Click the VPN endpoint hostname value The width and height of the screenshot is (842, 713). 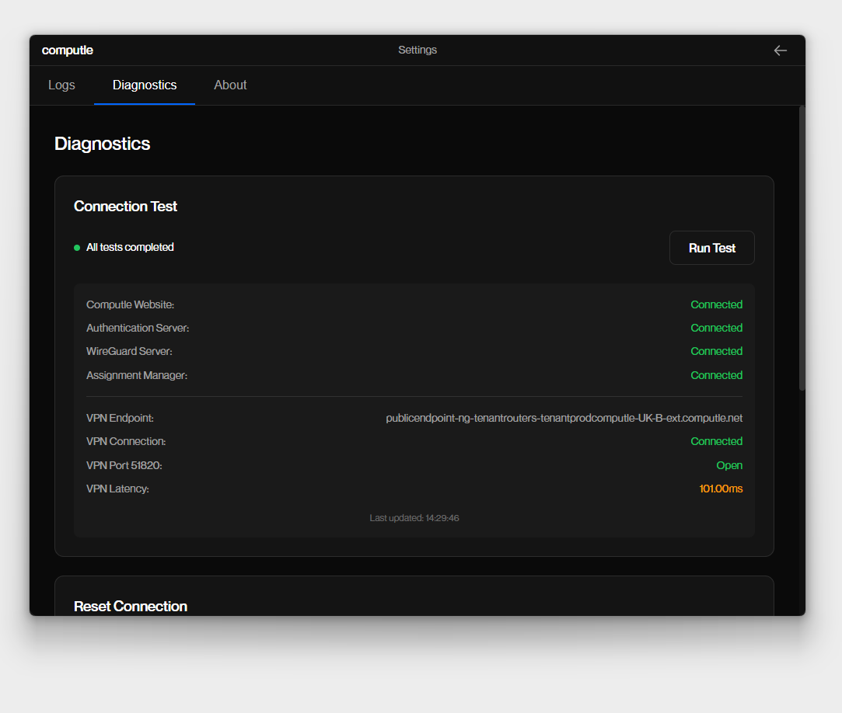564,418
